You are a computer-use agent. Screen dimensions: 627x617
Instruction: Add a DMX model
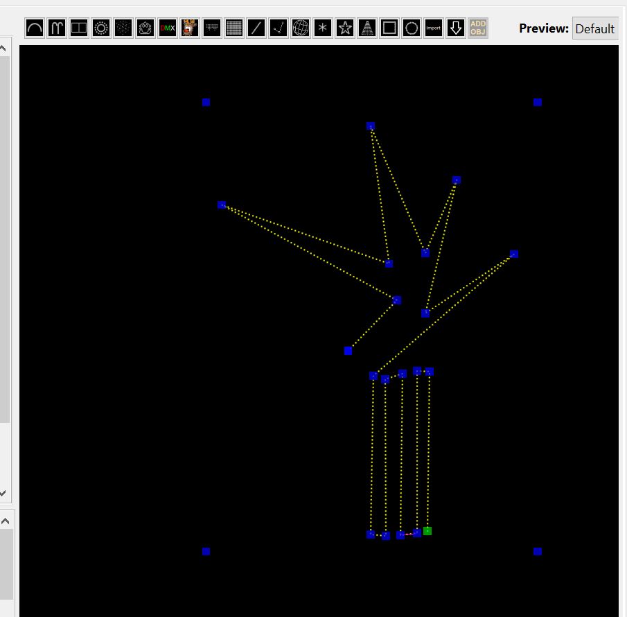(168, 28)
